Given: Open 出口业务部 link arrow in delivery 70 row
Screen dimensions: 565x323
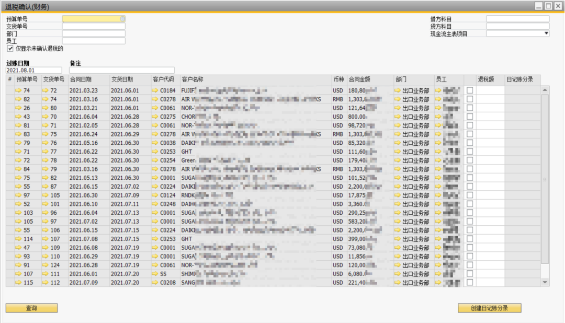Looking at the screenshot, I should tap(398, 117).
